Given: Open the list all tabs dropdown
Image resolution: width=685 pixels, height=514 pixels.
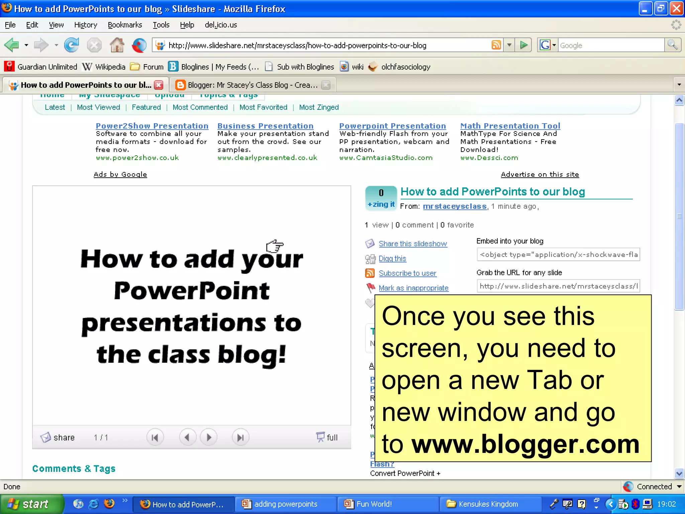Looking at the screenshot, I should 679,85.
